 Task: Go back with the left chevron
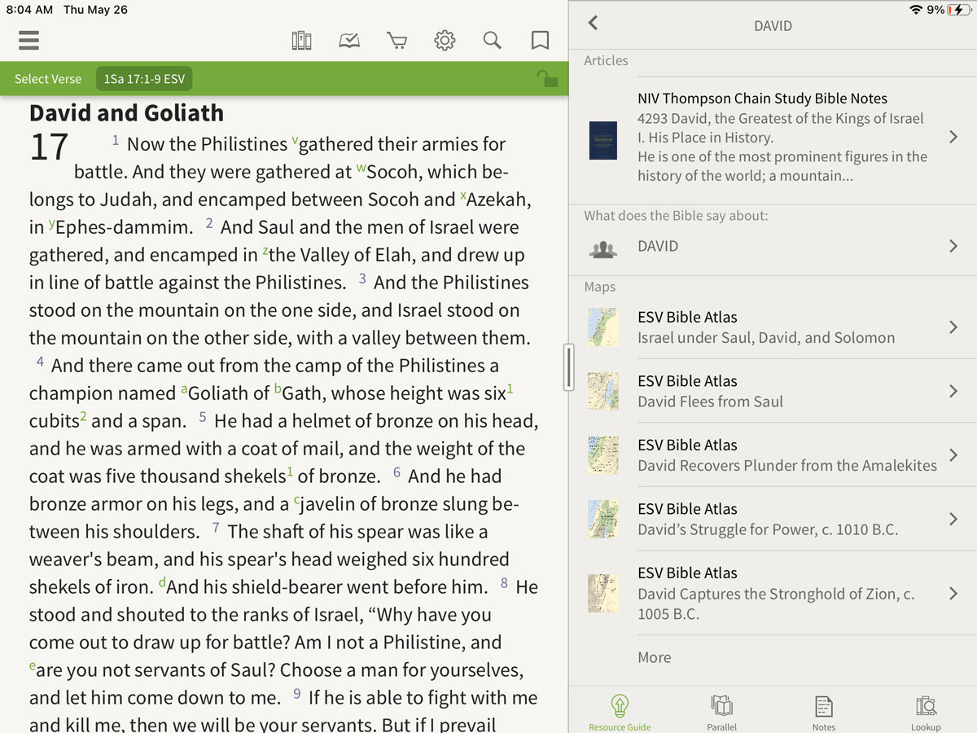point(593,23)
